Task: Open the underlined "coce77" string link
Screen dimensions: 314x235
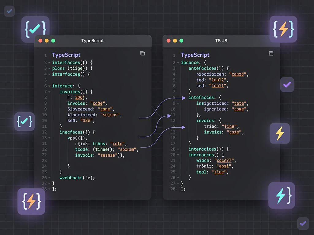Action: pos(224,161)
